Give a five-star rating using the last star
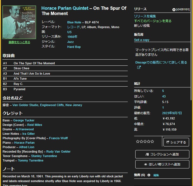This screenshot has width=193, height=186. point(152,142)
